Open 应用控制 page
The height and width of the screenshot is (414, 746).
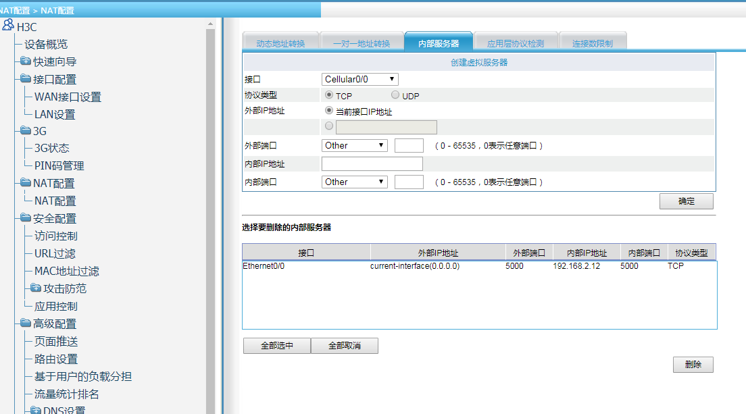(x=55, y=306)
